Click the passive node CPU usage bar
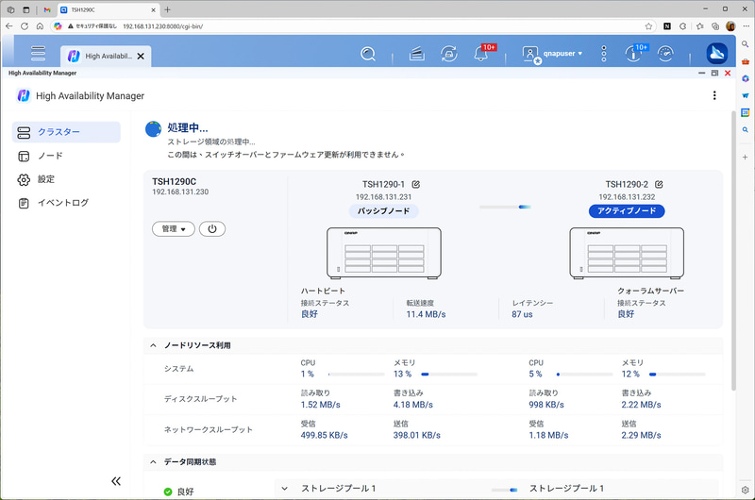 coord(356,374)
